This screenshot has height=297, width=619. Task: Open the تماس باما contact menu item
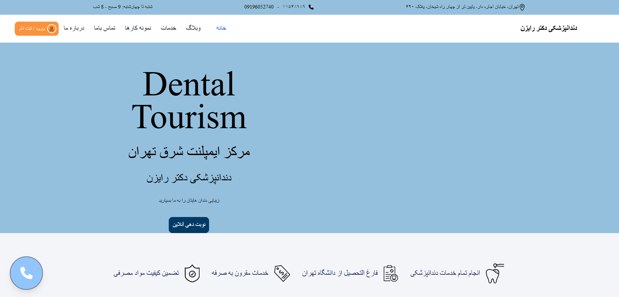[105, 28]
